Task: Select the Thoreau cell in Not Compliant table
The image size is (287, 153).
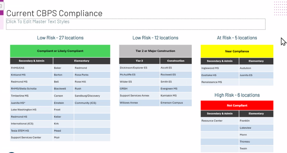Action: pyautogui.click(x=245, y=142)
